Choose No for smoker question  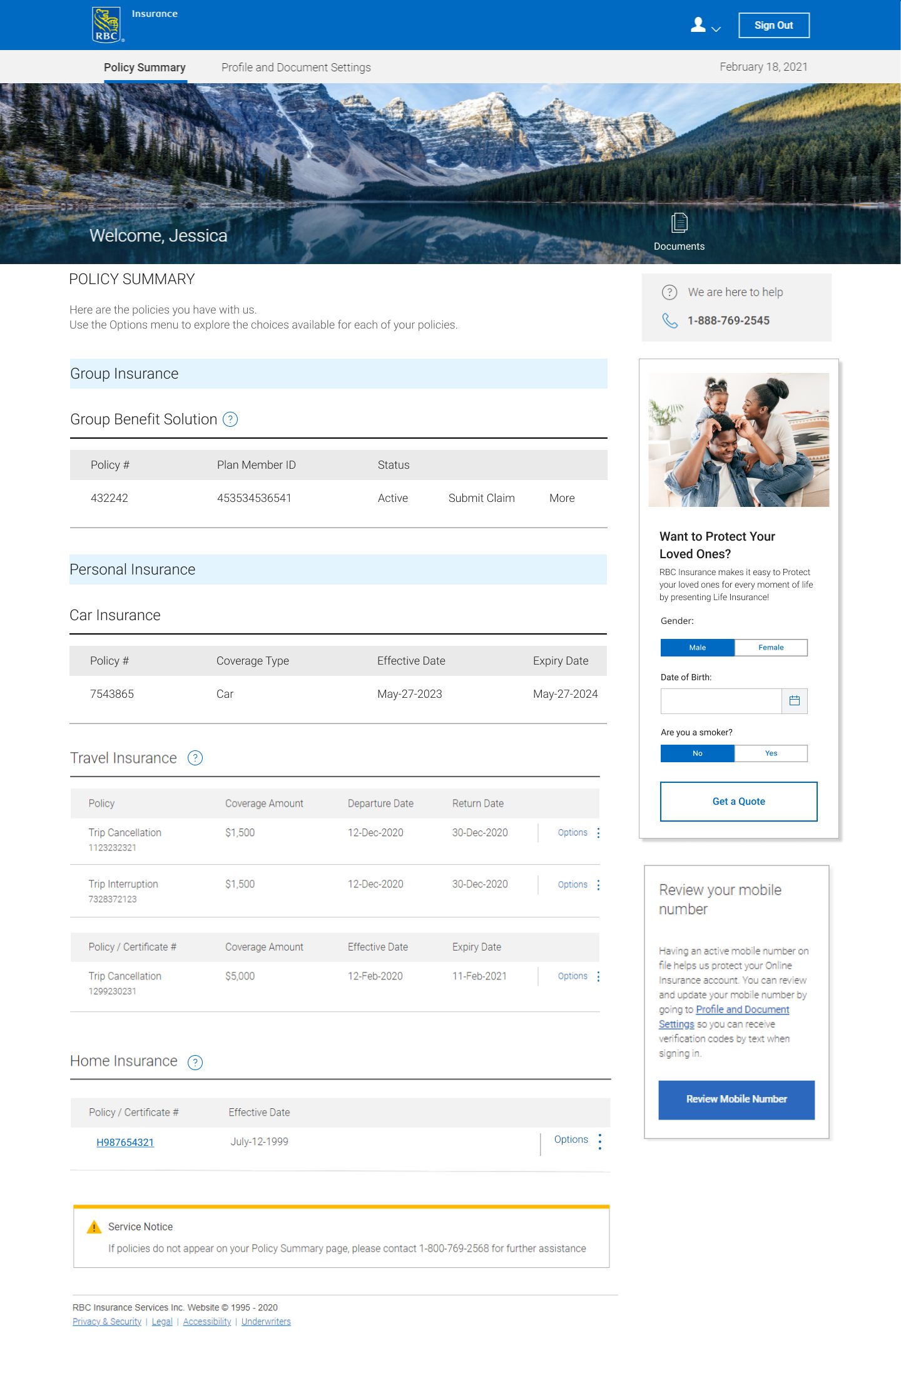(698, 753)
